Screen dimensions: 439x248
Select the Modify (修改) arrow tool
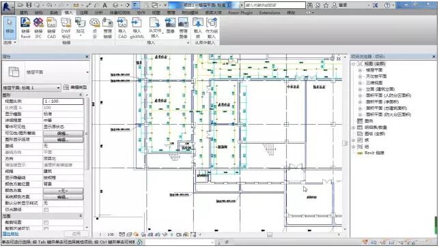(x=10, y=27)
